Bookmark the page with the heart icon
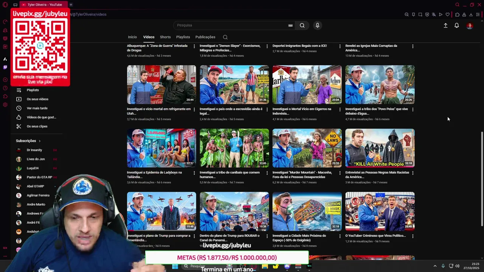 click(x=447, y=14)
